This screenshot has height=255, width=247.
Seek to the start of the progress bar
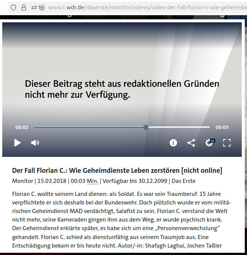[x=35, y=127]
